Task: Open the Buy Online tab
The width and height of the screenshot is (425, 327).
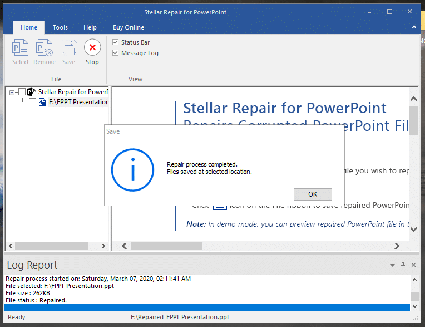Action: coord(129,27)
